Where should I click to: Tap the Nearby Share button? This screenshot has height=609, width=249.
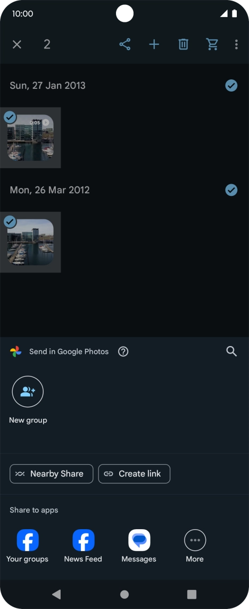click(x=51, y=474)
